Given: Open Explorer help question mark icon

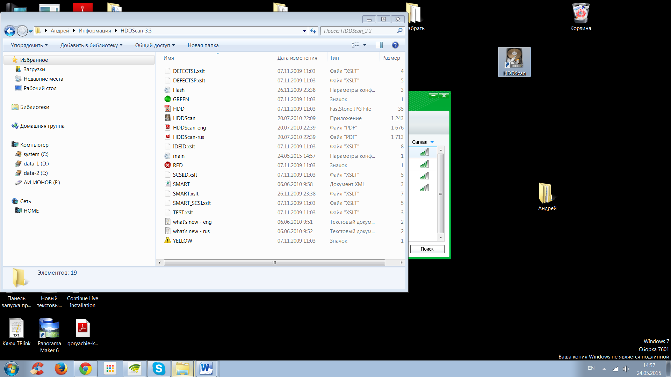Looking at the screenshot, I should click(395, 45).
